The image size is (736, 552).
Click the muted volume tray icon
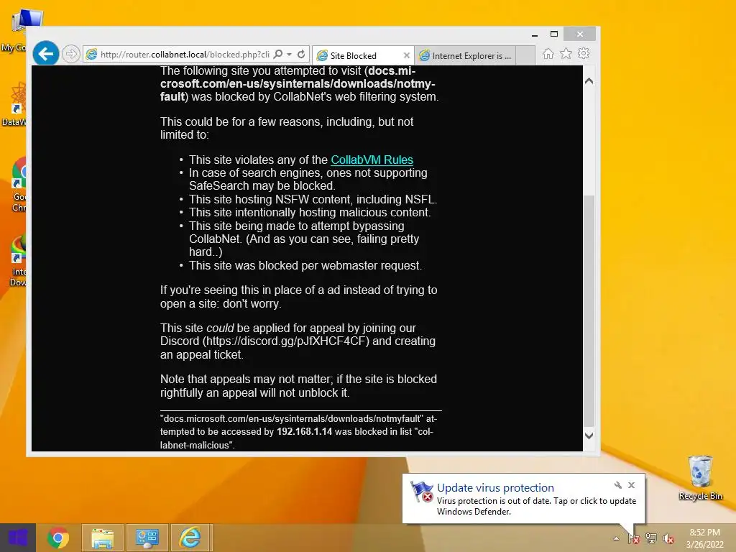point(668,538)
